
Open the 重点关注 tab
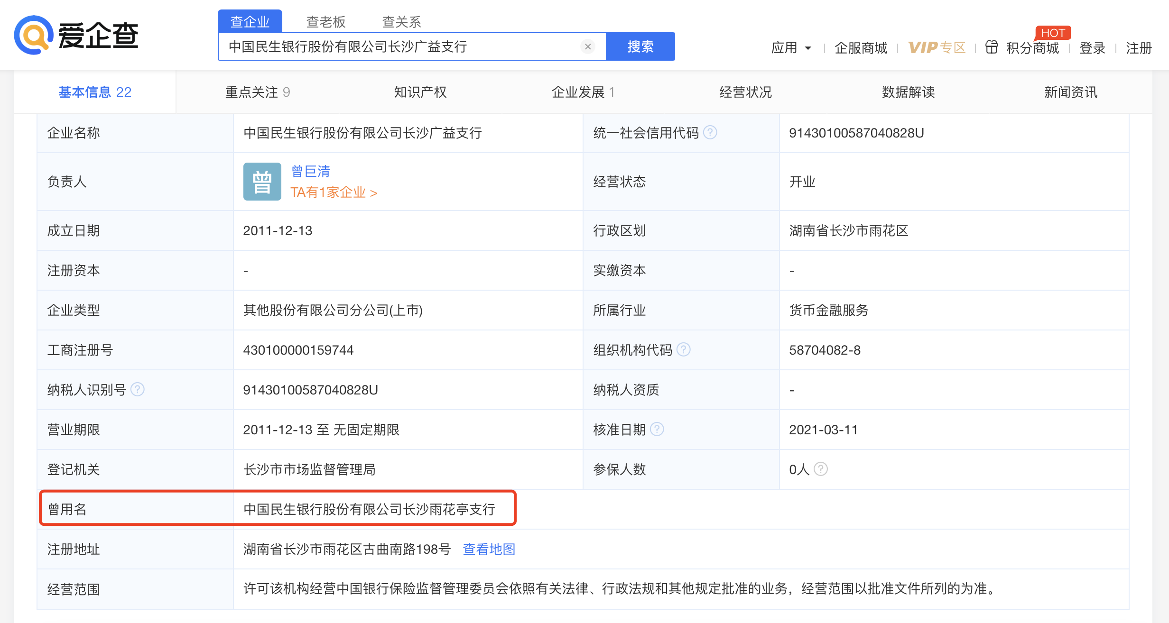pos(257,92)
